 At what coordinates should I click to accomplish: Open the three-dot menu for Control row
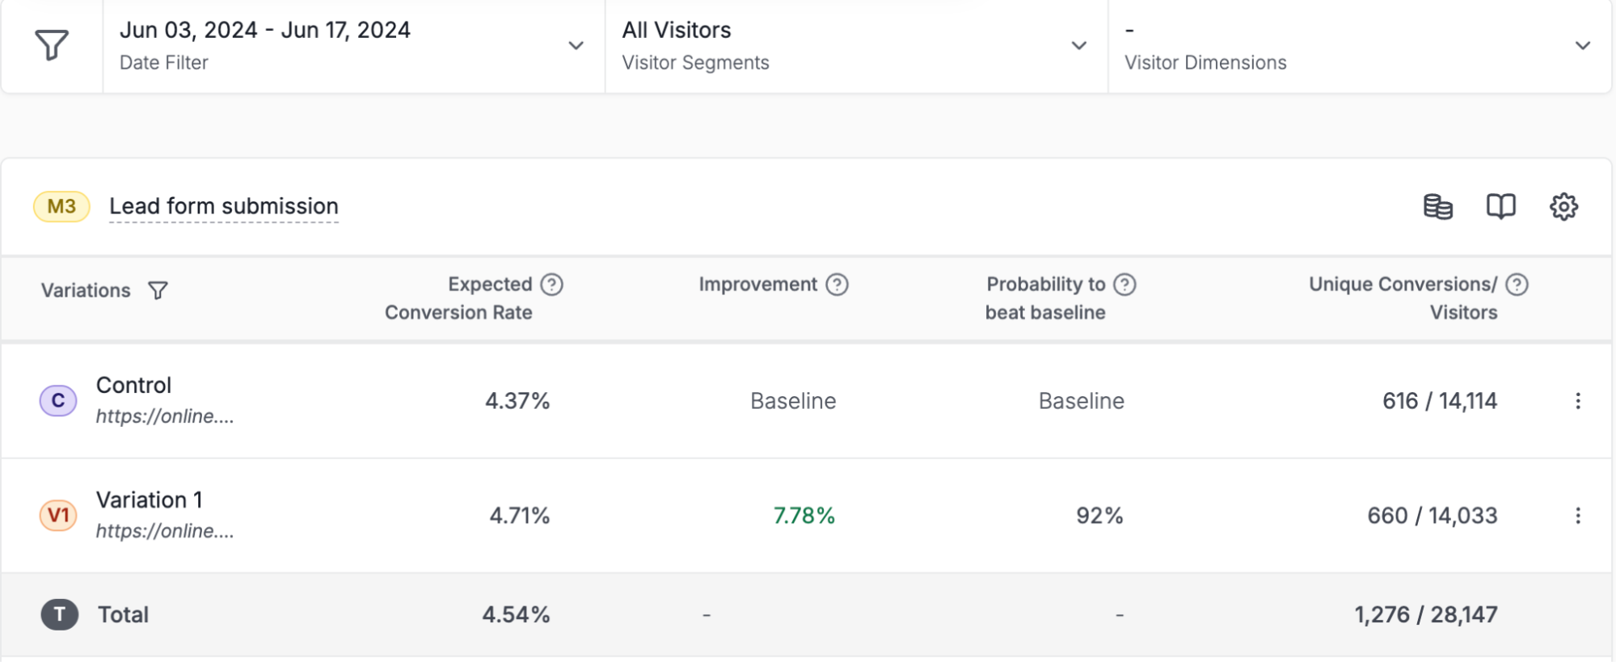[1577, 401]
